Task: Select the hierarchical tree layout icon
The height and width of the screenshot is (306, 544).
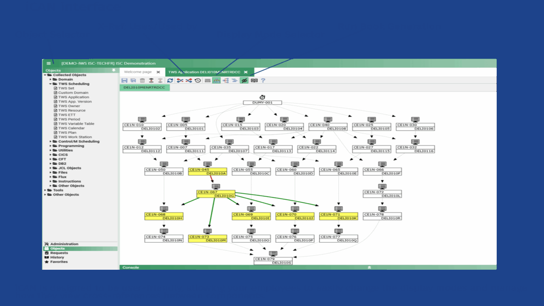Action: [x=216, y=80]
